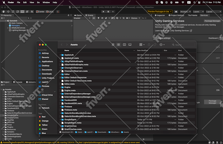The width and height of the screenshot is (223, 144).
Task: Click the Finder edit tags icon
Action: point(155,45)
